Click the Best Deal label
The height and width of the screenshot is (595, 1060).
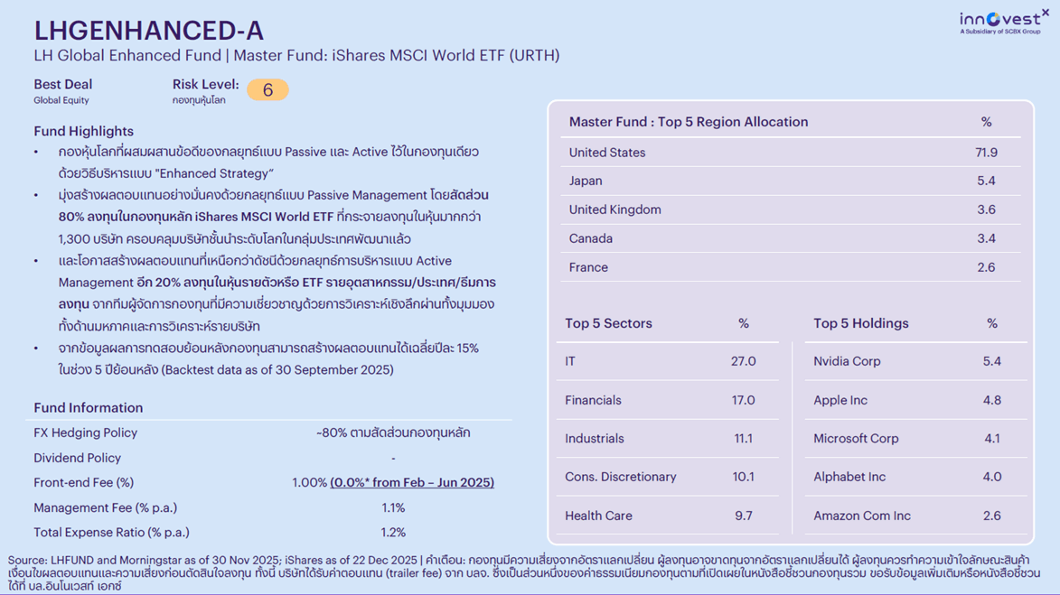point(63,85)
